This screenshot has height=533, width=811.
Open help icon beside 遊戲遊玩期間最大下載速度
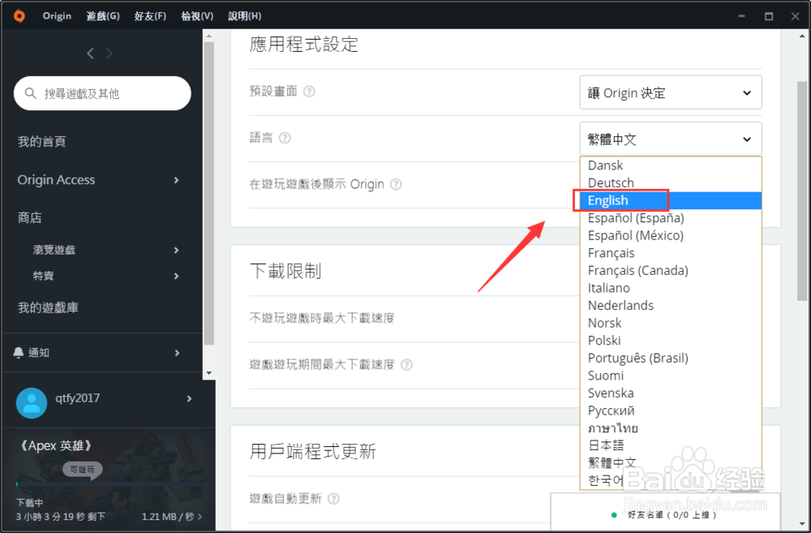[x=406, y=365]
